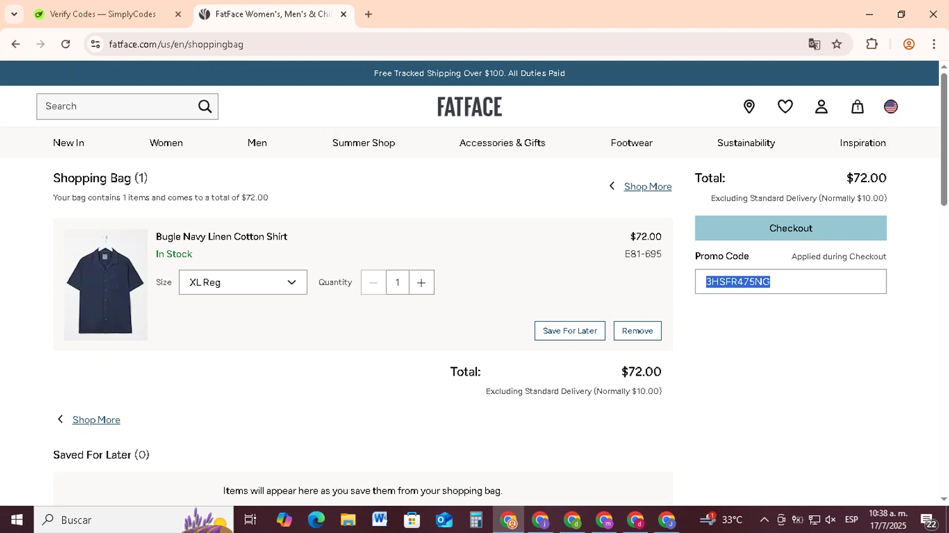Open the Inspiration menu

[x=862, y=143]
